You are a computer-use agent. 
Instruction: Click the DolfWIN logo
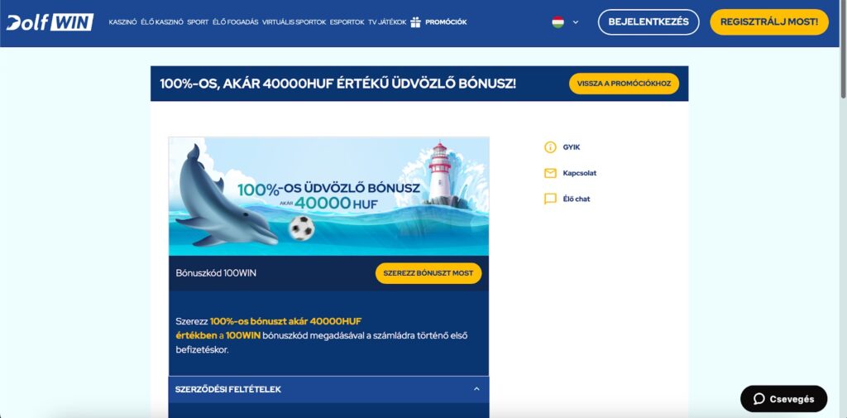click(x=50, y=22)
